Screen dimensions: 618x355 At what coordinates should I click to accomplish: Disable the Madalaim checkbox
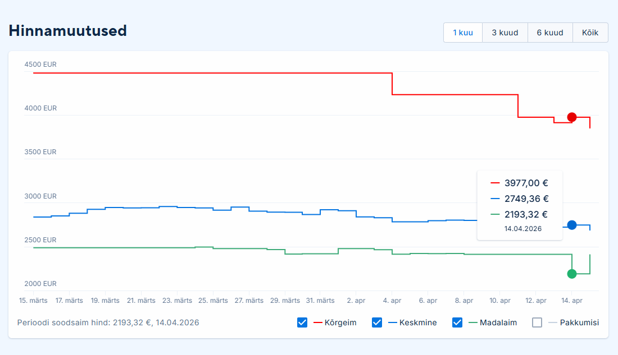click(x=457, y=322)
